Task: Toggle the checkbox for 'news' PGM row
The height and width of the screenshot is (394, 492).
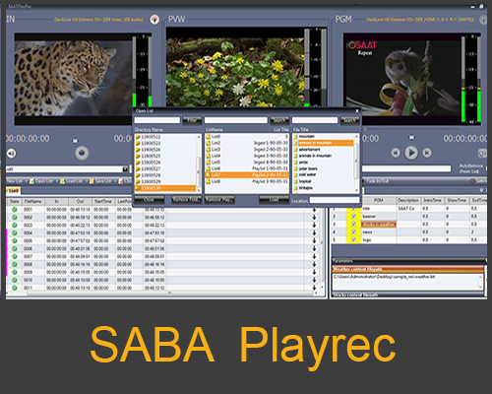Action: [x=354, y=232]
